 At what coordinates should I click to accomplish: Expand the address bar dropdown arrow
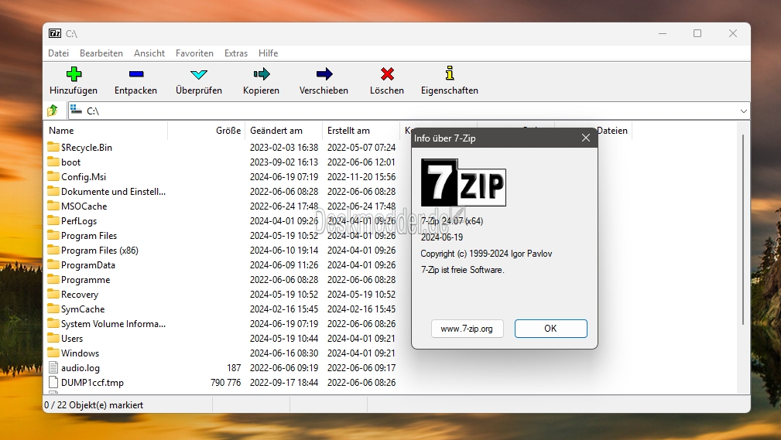(743, 111)
